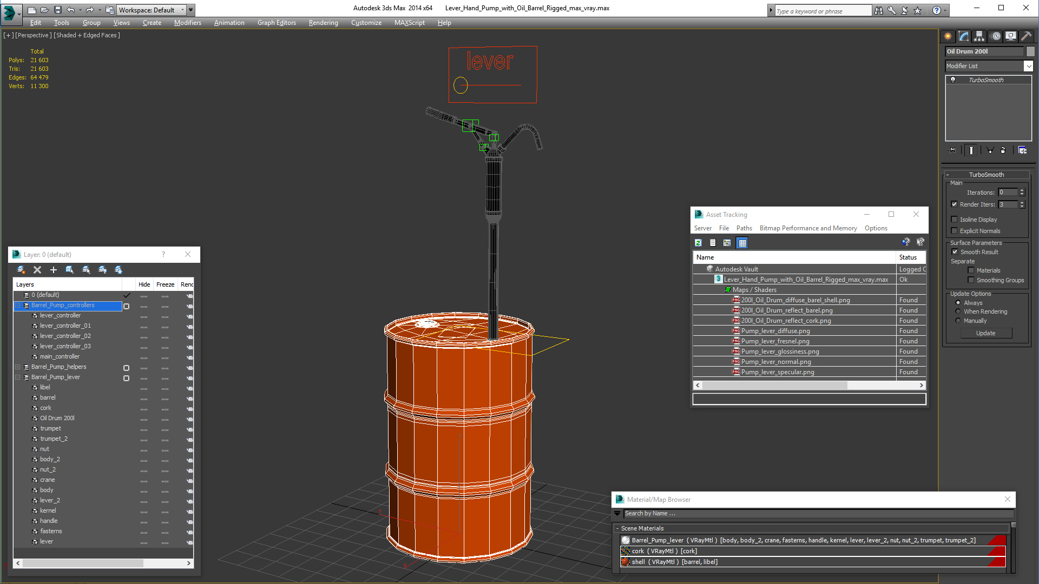Switch to the Create panel tab
Image resolution: width=1039 pixels, height=584 pixels.
coord(948,36)
